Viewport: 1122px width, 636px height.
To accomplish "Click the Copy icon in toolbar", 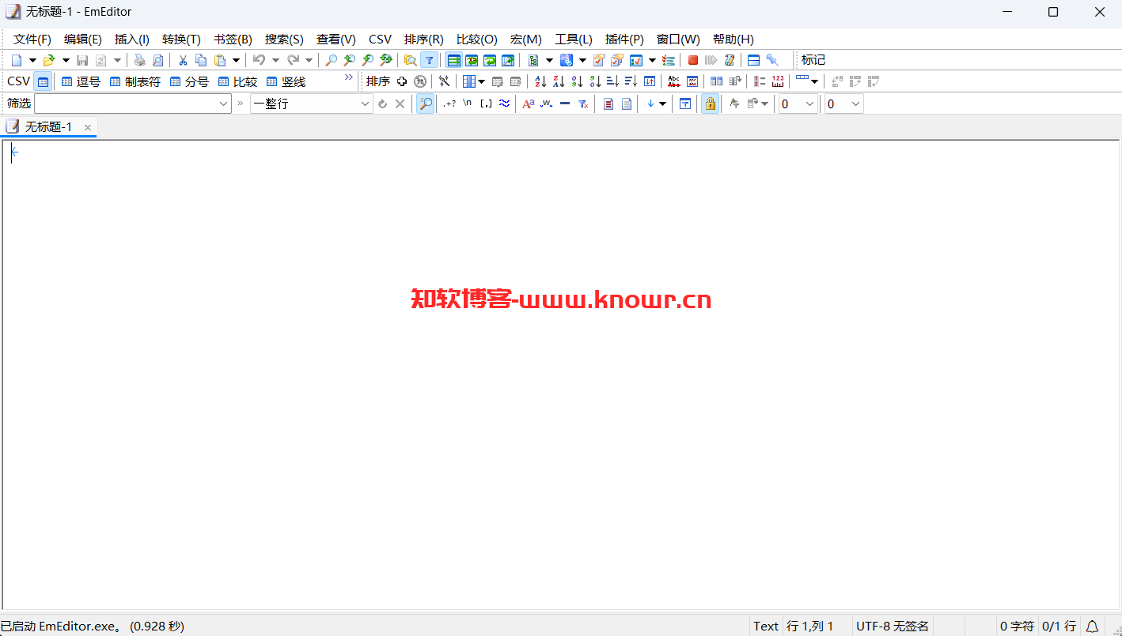I will pos(201,60).
